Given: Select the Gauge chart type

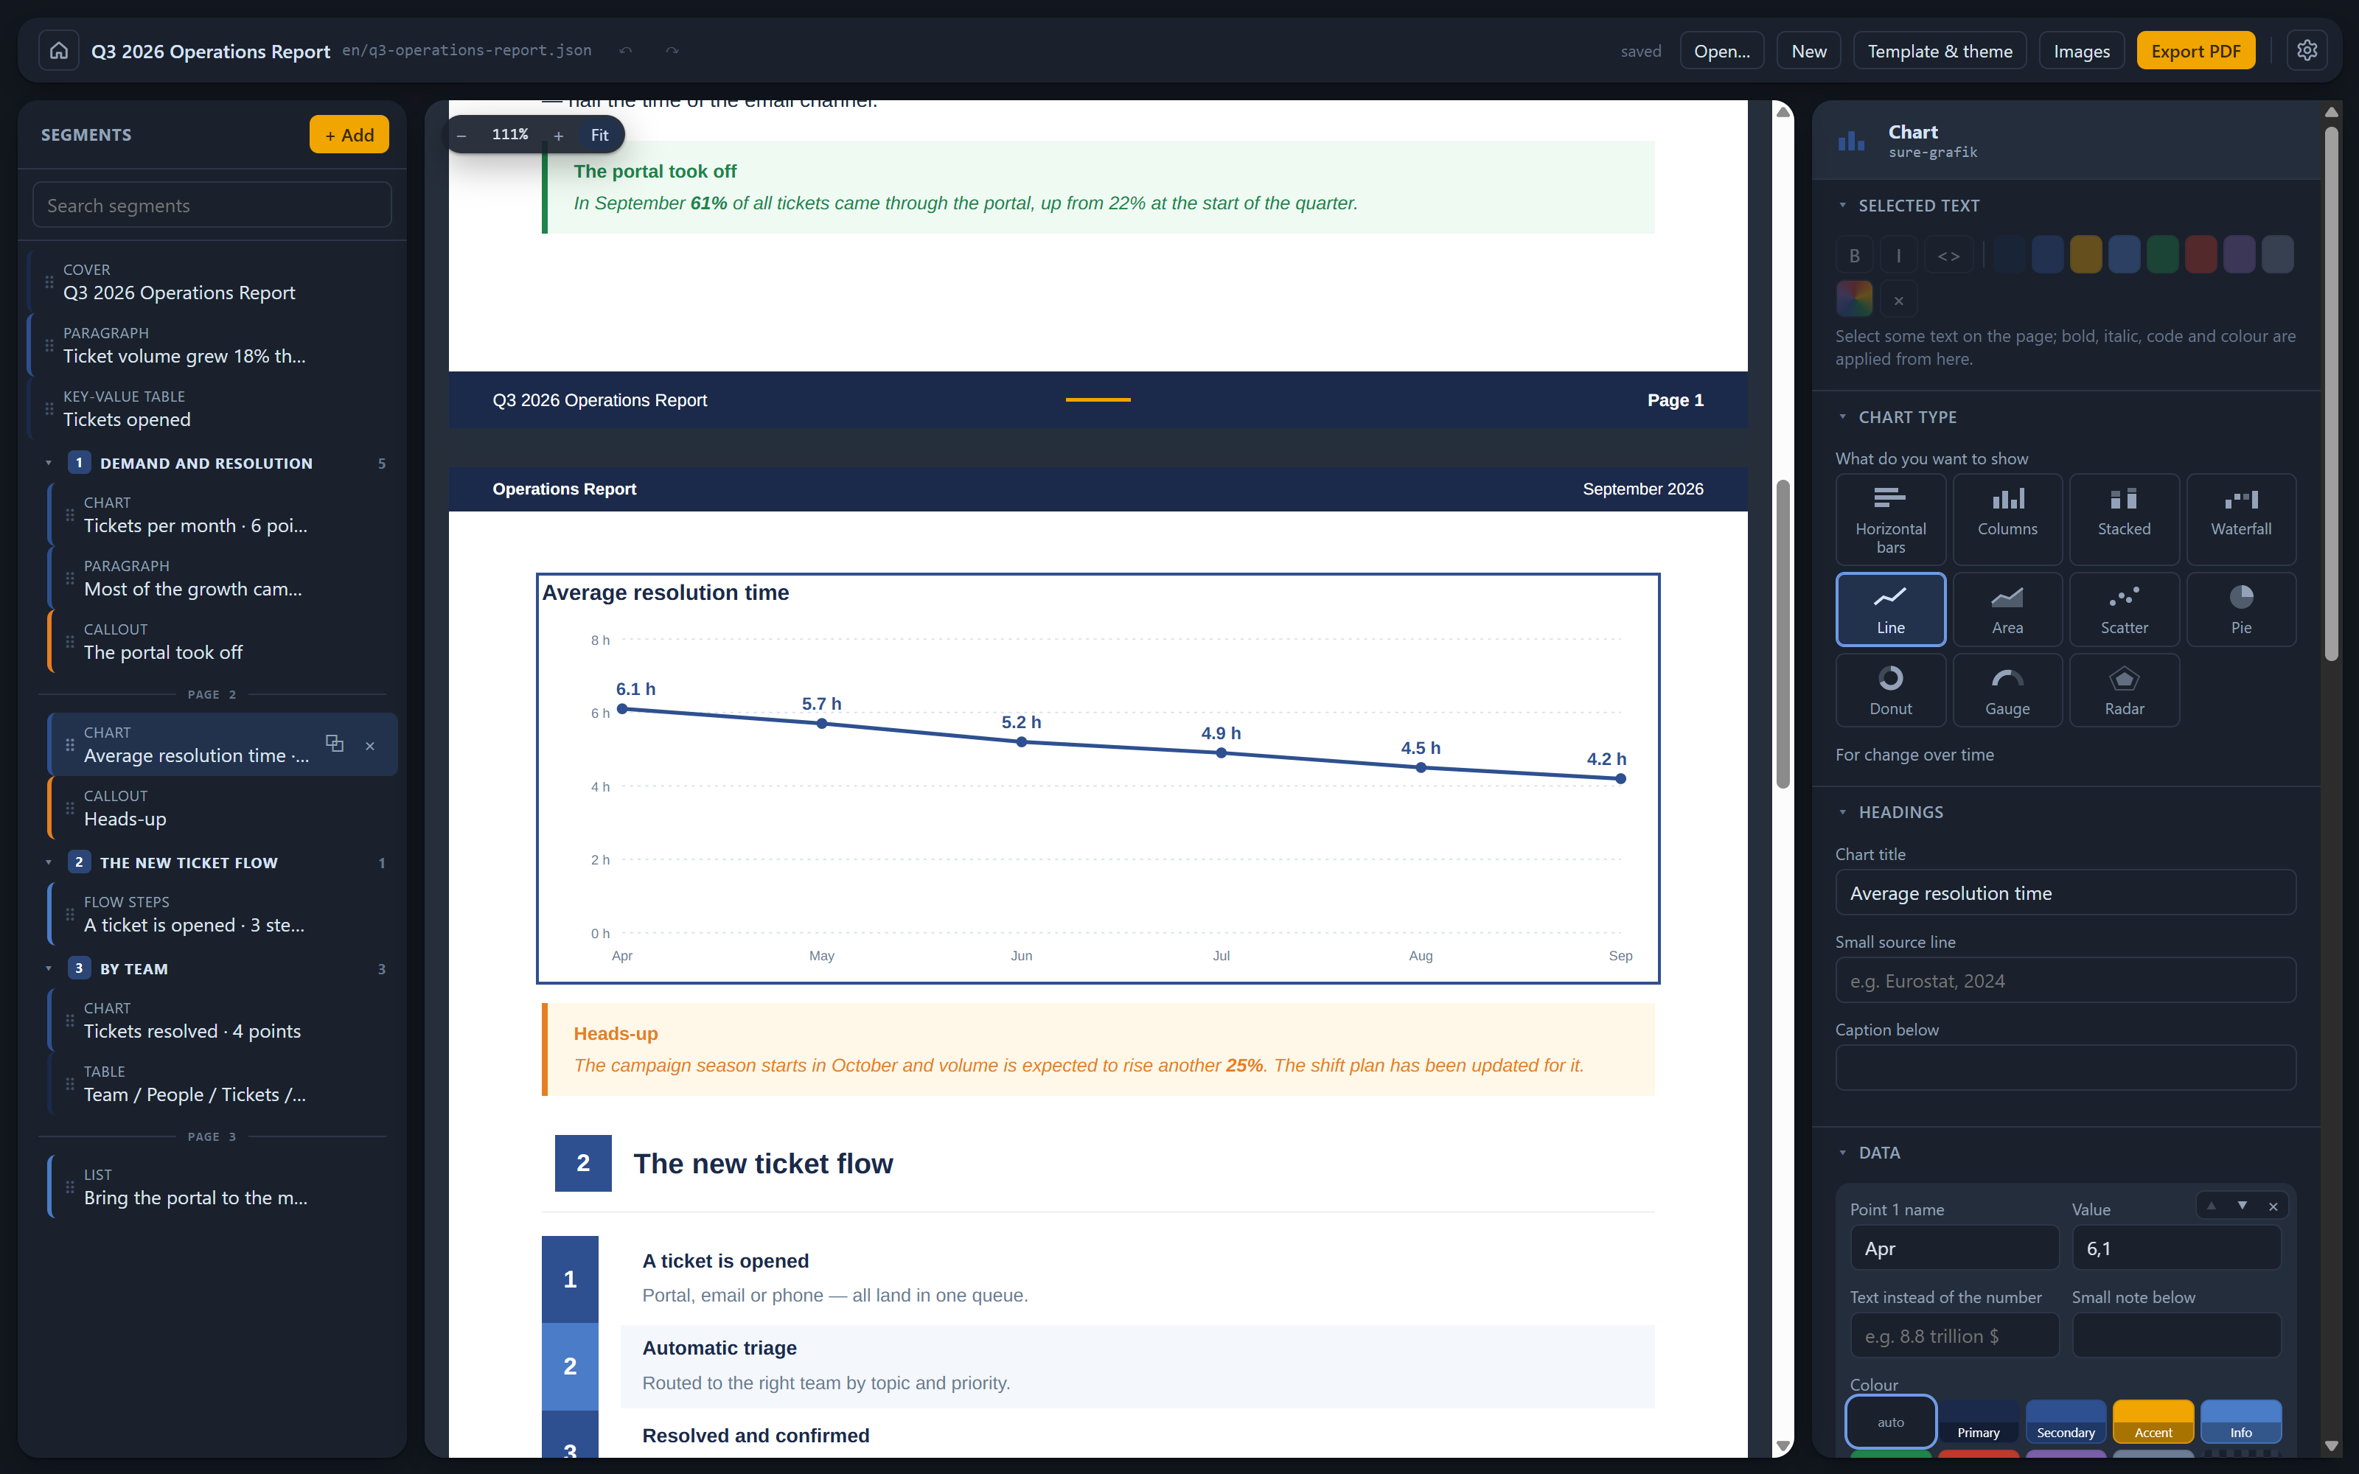Looking at the screenshot, I should (x=2007, y=691).
